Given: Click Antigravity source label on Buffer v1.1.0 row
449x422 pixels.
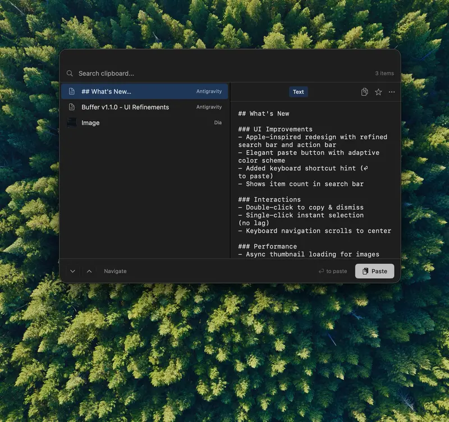Looking at the screenshot, I should [209, 107].
